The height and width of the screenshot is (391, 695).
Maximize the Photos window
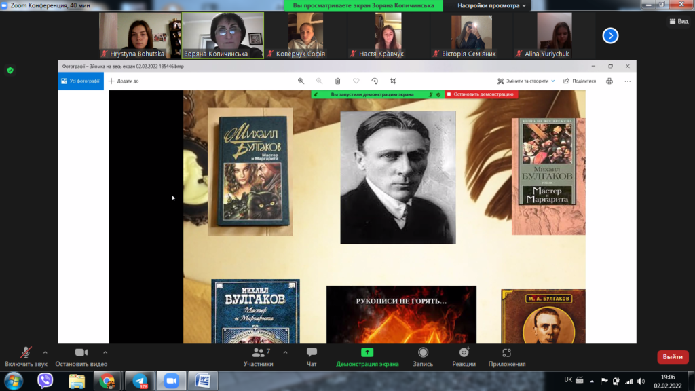[610, 66]
